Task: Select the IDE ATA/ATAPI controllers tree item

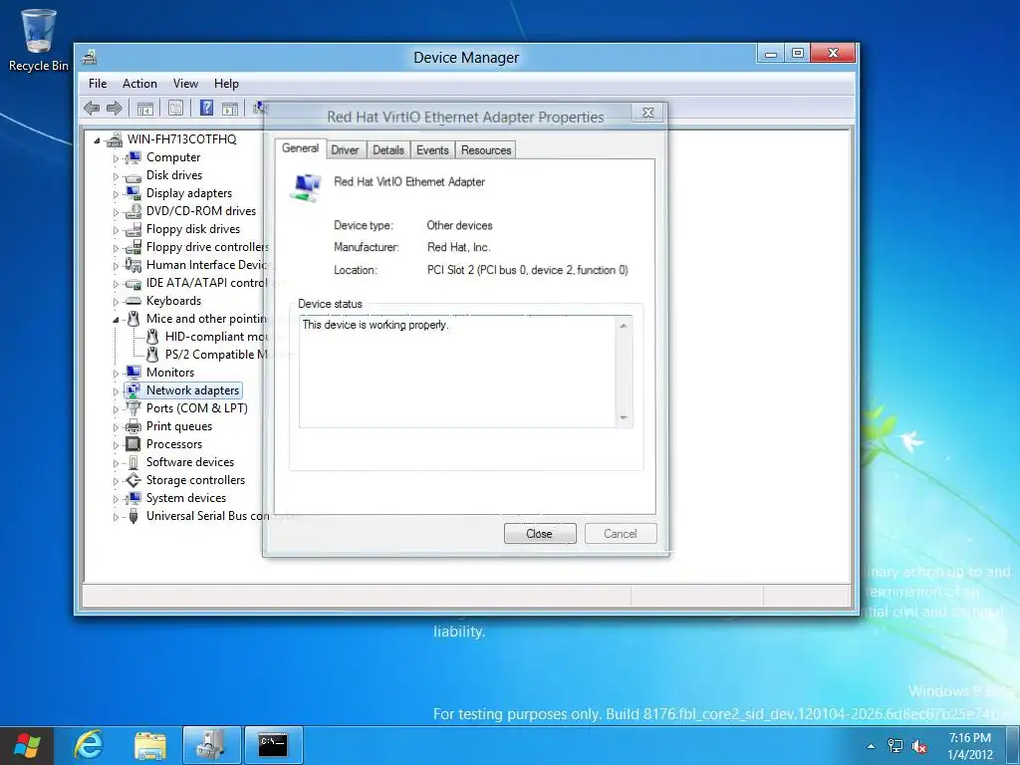Action: pyautogui.click(x=205, y=283)
